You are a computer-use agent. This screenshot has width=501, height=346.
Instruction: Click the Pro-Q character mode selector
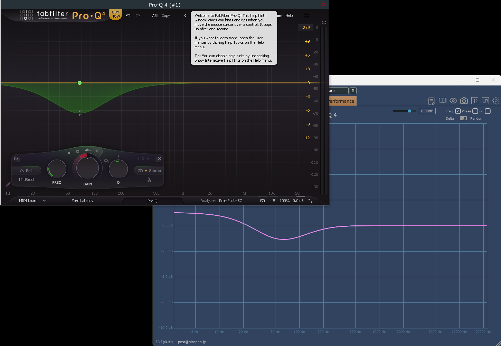pos(152,201)
